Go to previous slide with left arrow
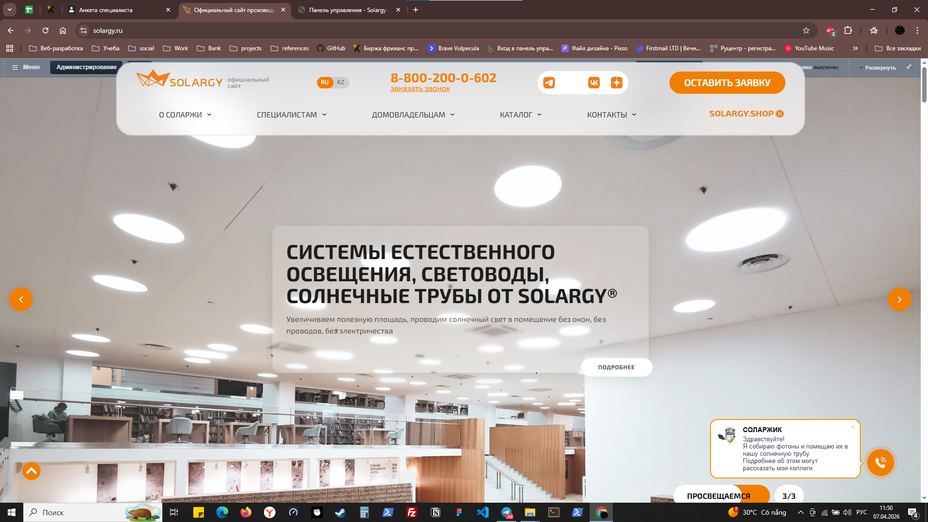 (x=21, y=300)
